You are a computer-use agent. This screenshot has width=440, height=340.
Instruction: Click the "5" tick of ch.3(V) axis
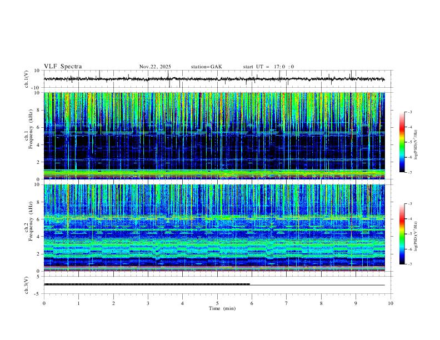(x=39, y=277)
